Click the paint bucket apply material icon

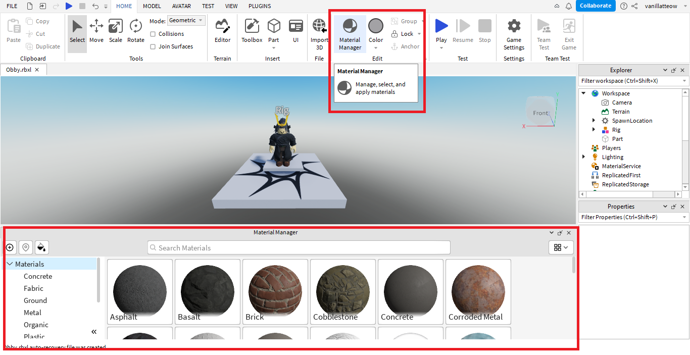42,247
